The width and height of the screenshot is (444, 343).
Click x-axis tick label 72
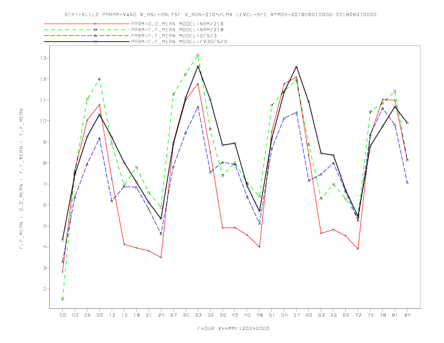pos(358,315)
